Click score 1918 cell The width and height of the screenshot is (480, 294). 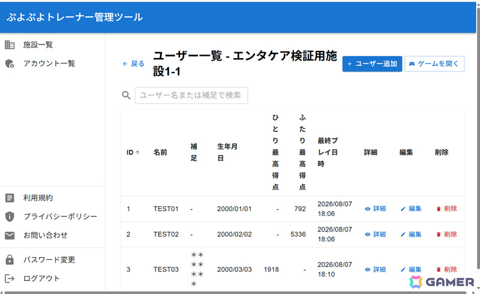[x=271, y=269]
